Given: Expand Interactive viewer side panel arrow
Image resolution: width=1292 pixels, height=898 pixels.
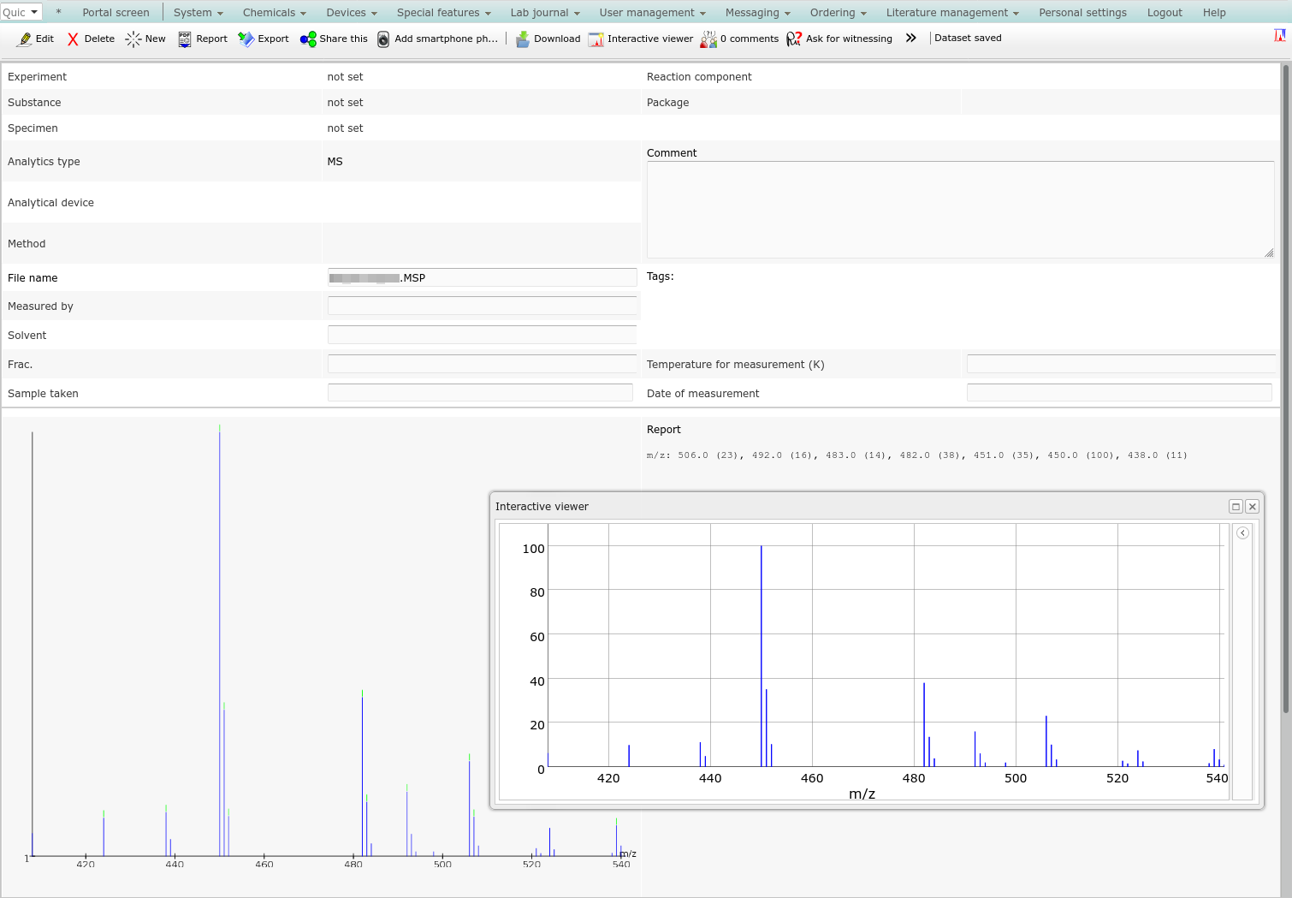Looking at the screenshot, I should click(1242, 533).
